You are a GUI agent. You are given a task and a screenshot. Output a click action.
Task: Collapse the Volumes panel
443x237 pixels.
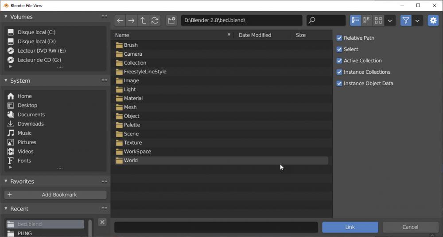pos(6,17)
